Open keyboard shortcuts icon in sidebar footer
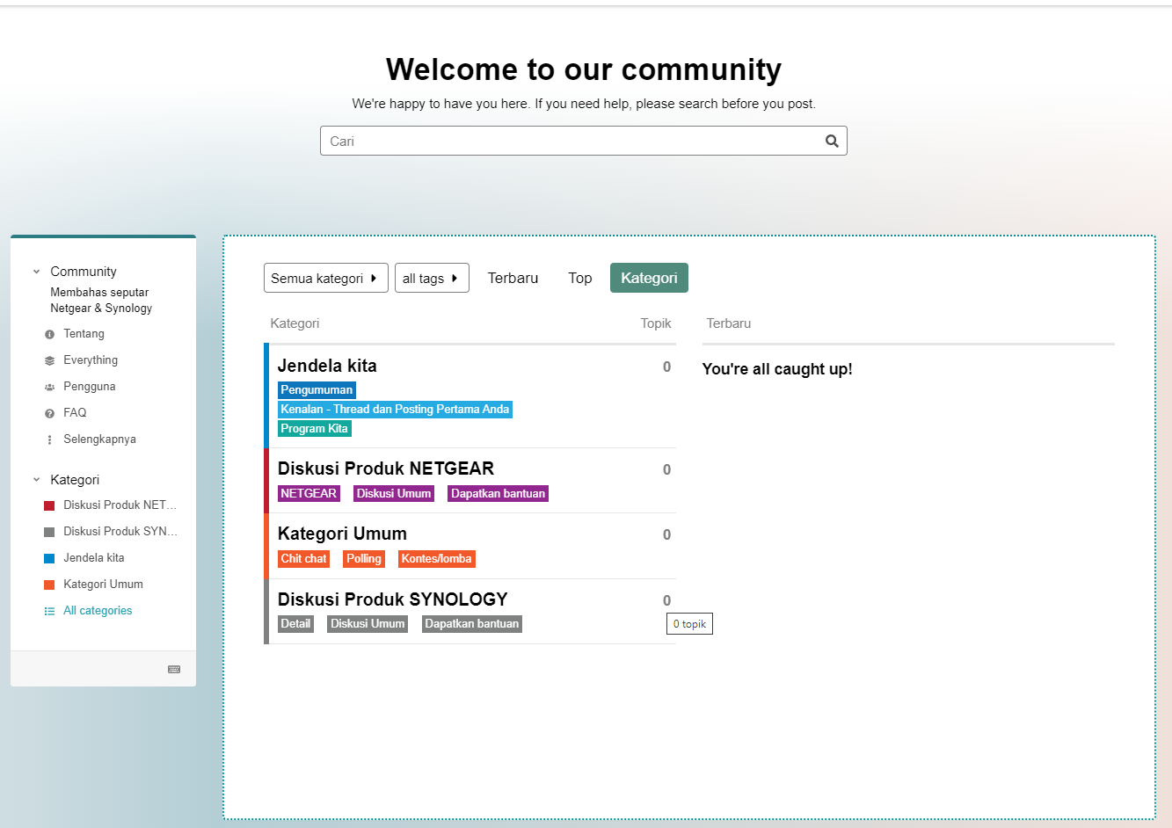 pos(174,669)
